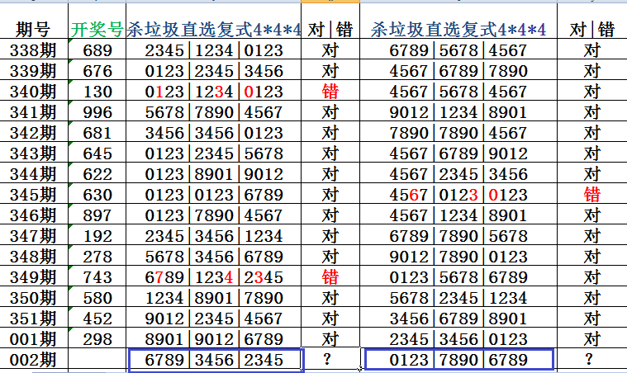The width and height of the screenshot is (627, 373).
Task: Select 1234|8901|7890 in 350期 row
Action: click(x=213, y=297)
